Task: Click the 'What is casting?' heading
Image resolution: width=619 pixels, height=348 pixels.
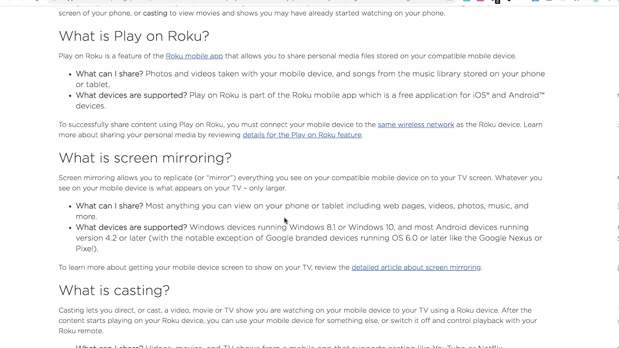Action: [114, 290]
